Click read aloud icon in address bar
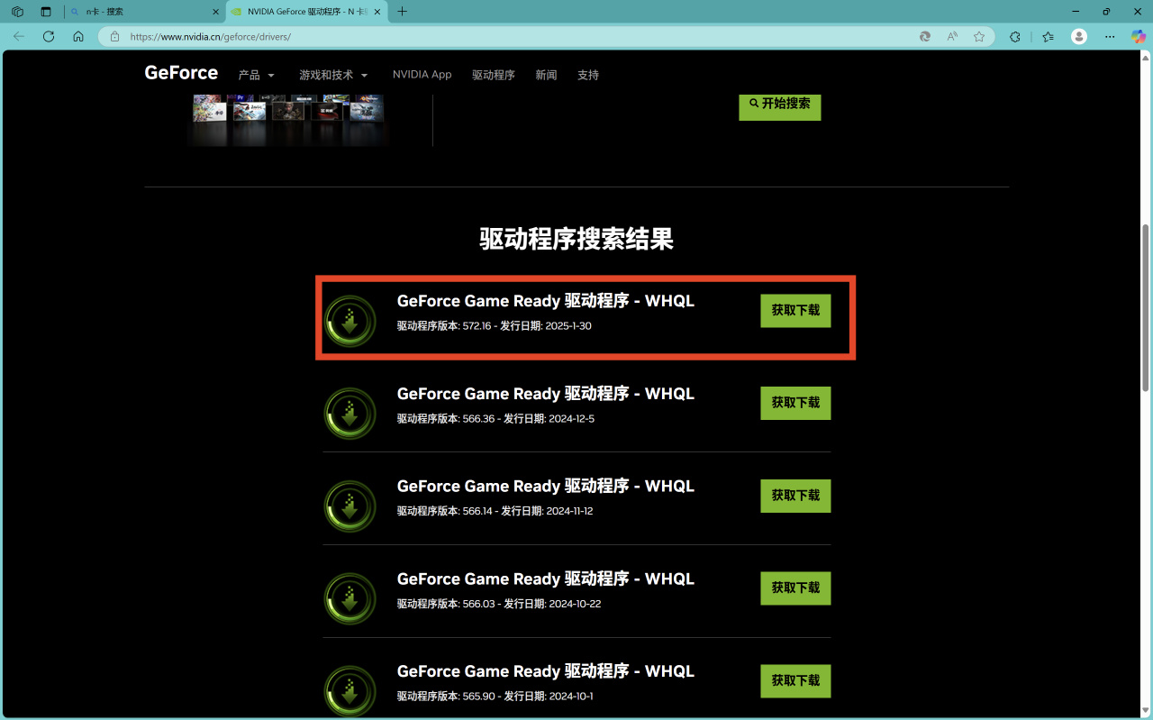Image resolution: width=1153 pixels, height=720 pixels. pyautogui.click(x=952, y=37)
